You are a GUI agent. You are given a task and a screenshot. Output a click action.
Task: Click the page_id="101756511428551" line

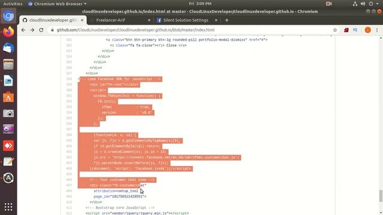[120, 196]
